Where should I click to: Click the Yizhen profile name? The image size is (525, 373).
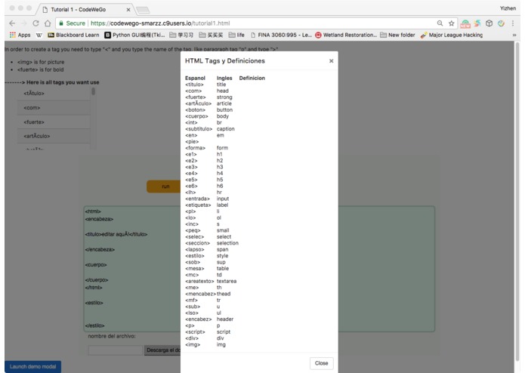(508, 8)
